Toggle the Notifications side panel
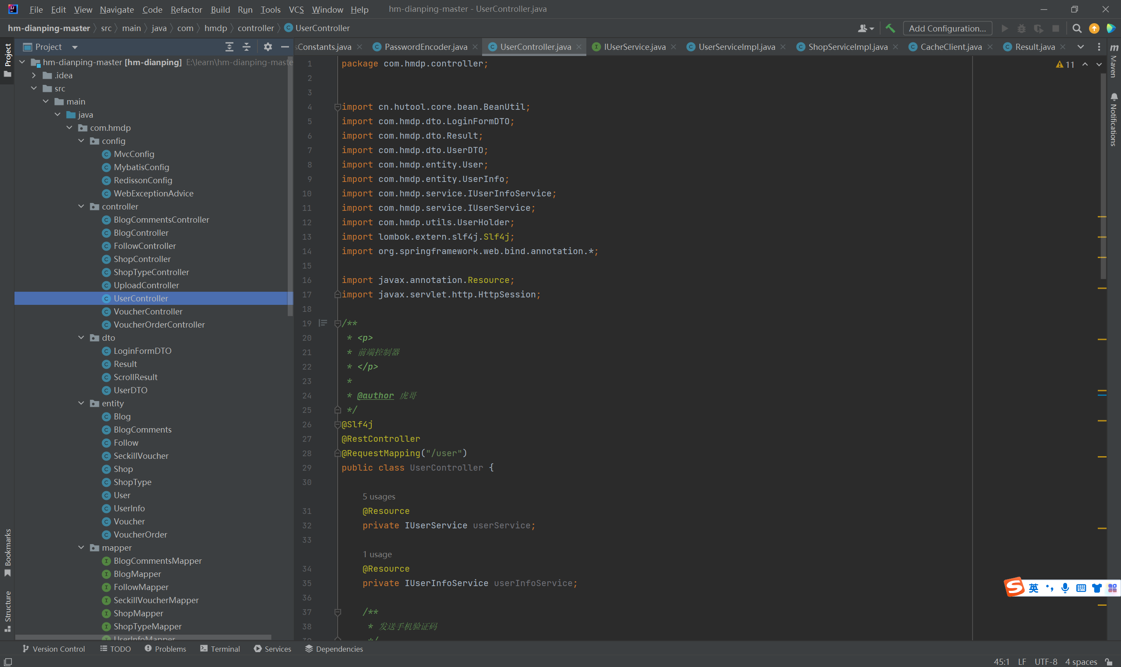 [1114, 119]
